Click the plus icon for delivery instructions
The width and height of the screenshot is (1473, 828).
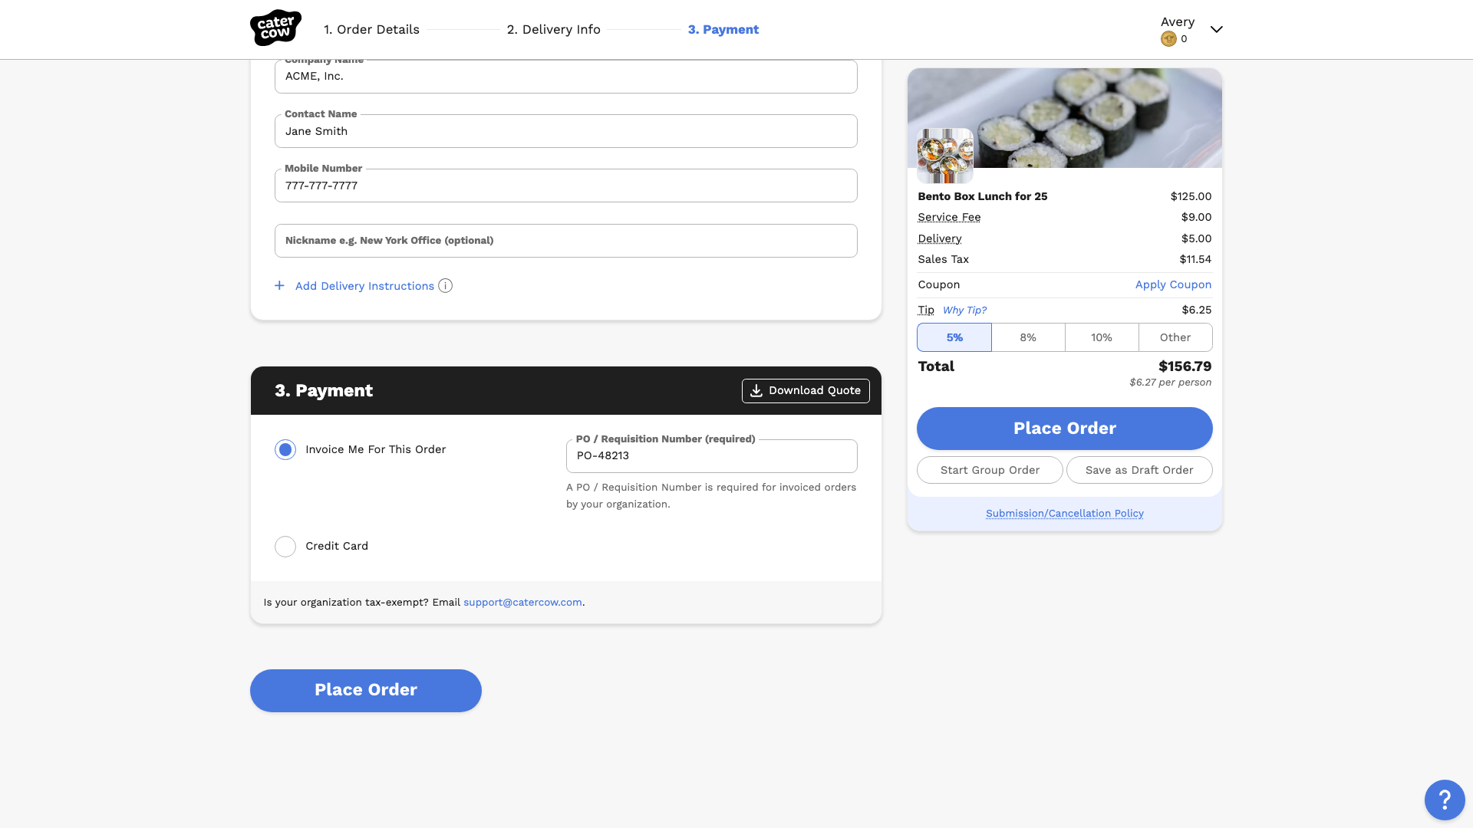279,286
